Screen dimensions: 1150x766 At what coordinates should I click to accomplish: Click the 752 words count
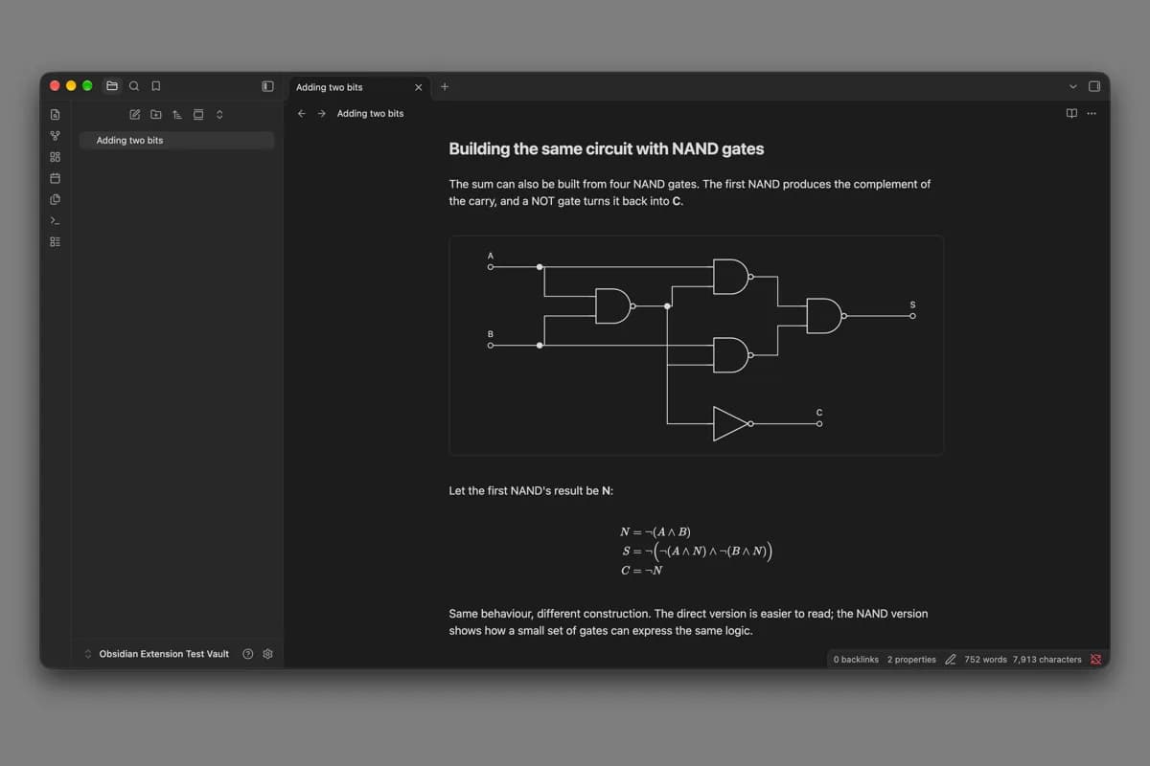click(985, 659)
